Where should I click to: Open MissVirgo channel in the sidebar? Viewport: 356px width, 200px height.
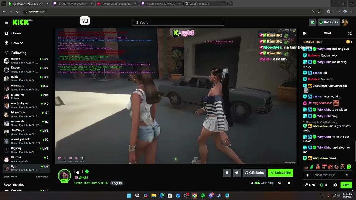[26, 114]
